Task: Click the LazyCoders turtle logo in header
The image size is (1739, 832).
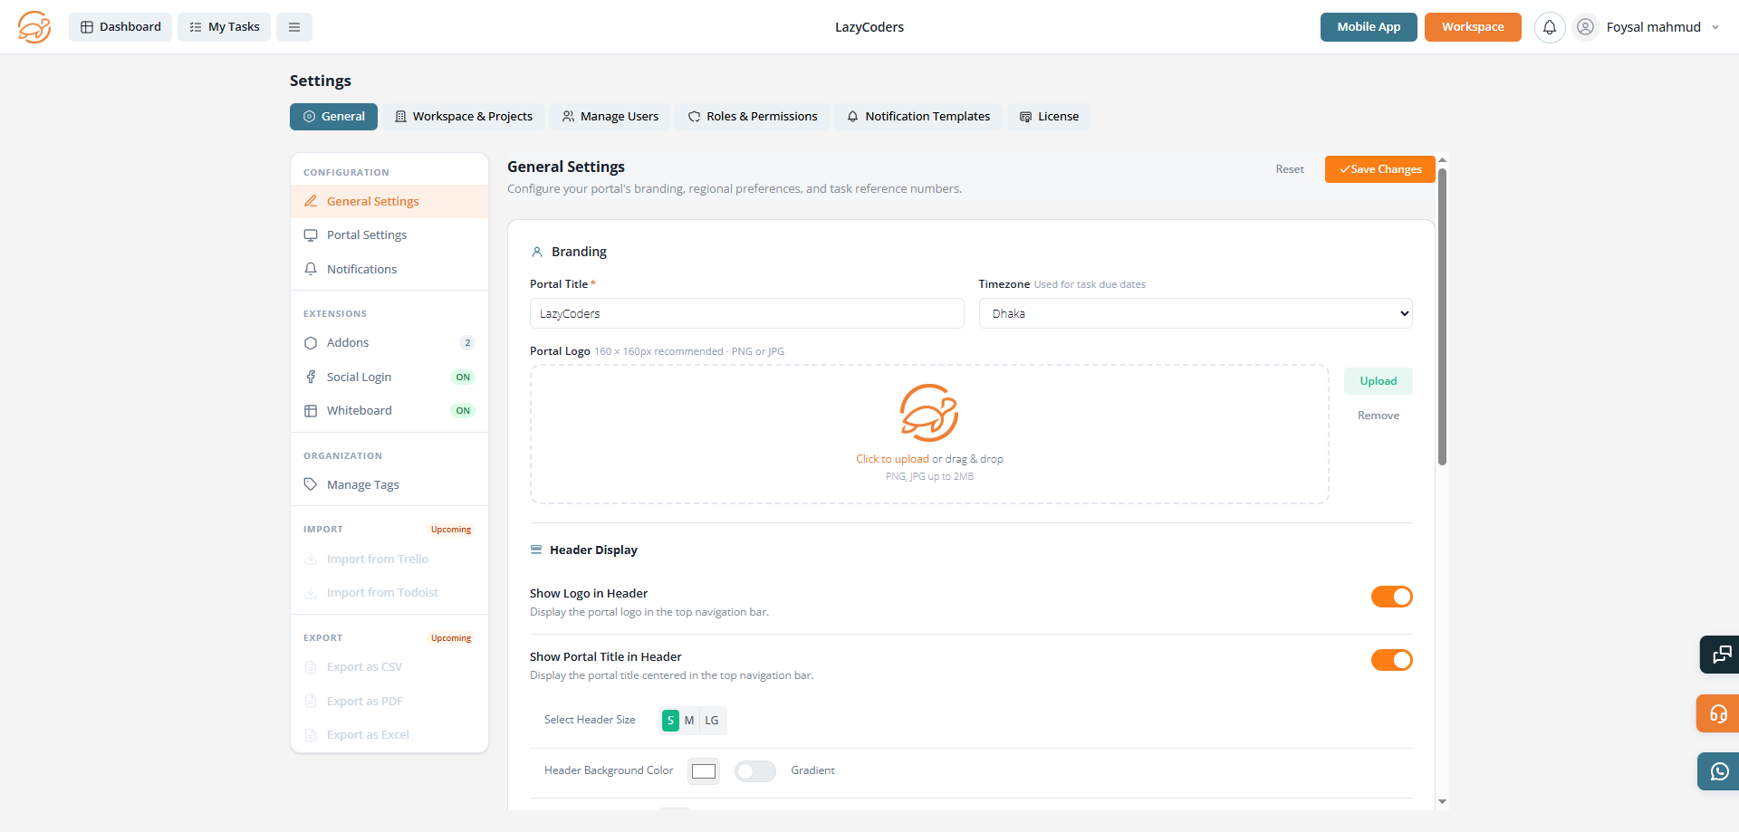Action: pyautogui.click(x=34, y=27)
